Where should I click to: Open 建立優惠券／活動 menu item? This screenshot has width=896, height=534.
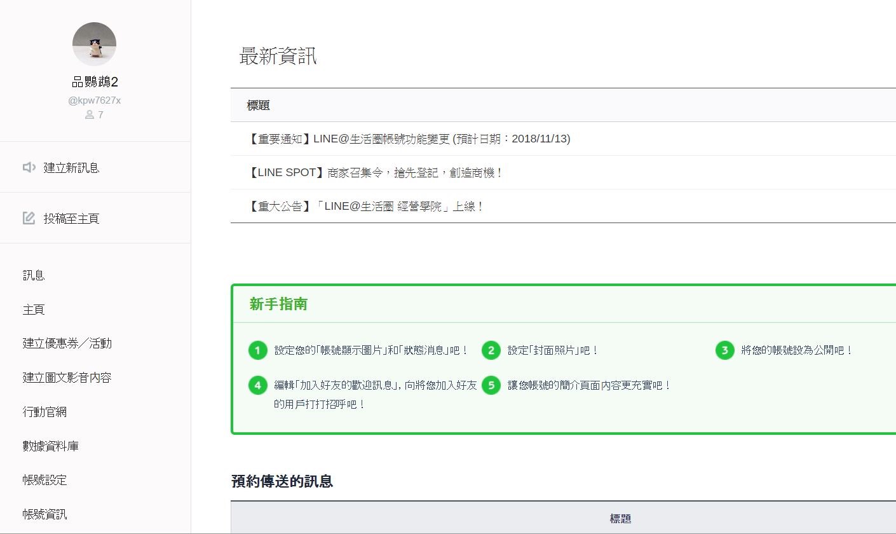[67, 343]
